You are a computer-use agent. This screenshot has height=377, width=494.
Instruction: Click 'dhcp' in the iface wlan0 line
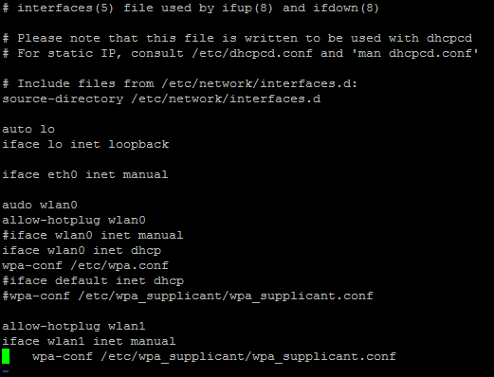(146, 250)
